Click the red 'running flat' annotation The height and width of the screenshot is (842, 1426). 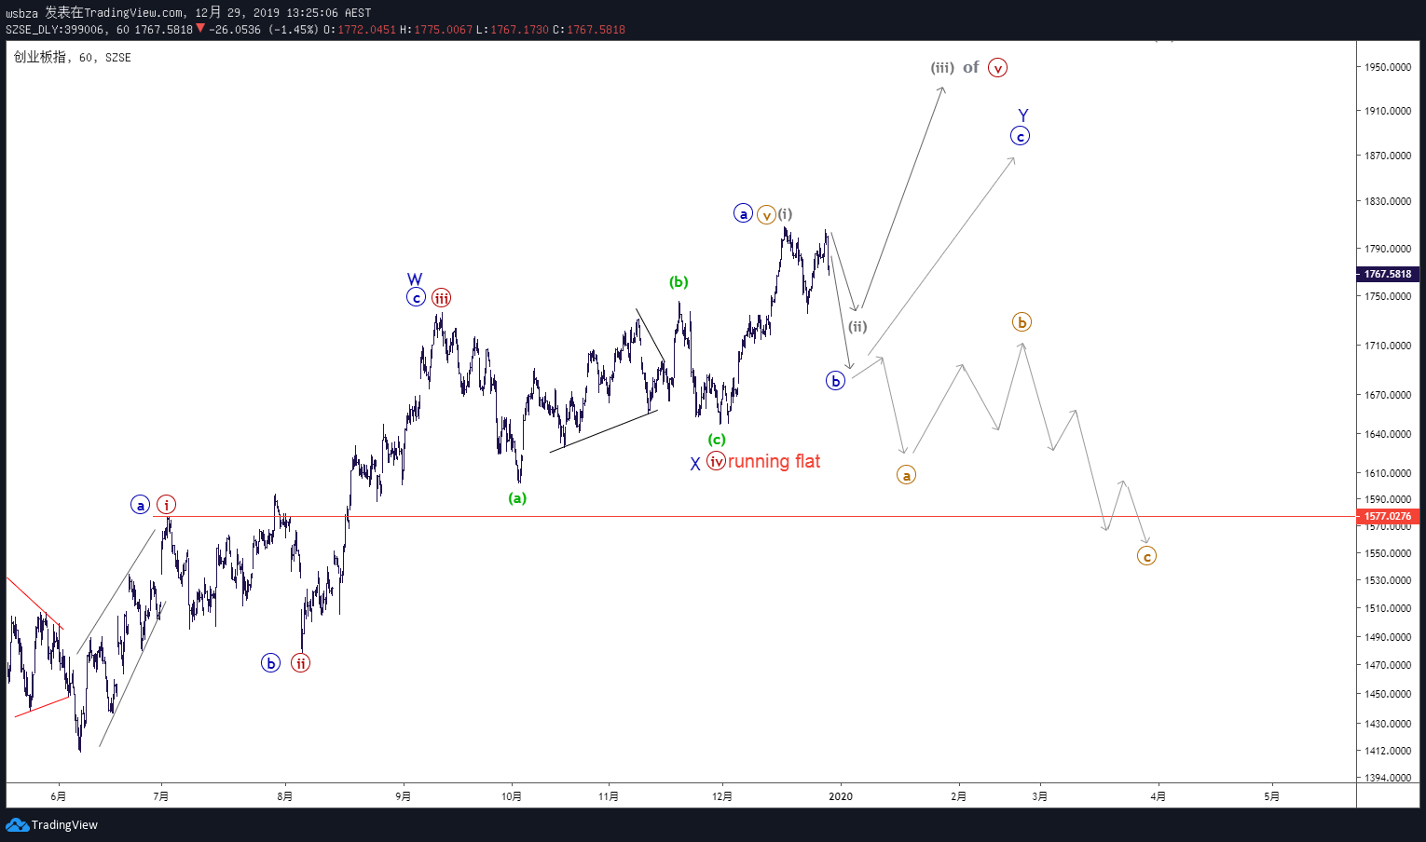click(774, 461)
